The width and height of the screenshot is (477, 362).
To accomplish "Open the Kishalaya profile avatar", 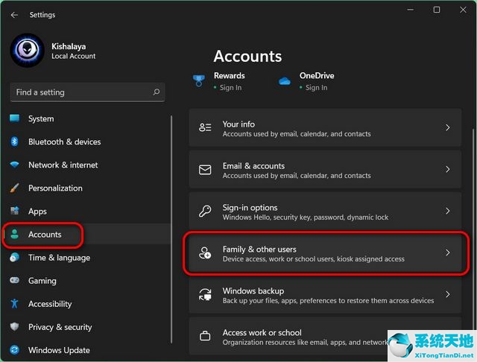I will 27,50.
